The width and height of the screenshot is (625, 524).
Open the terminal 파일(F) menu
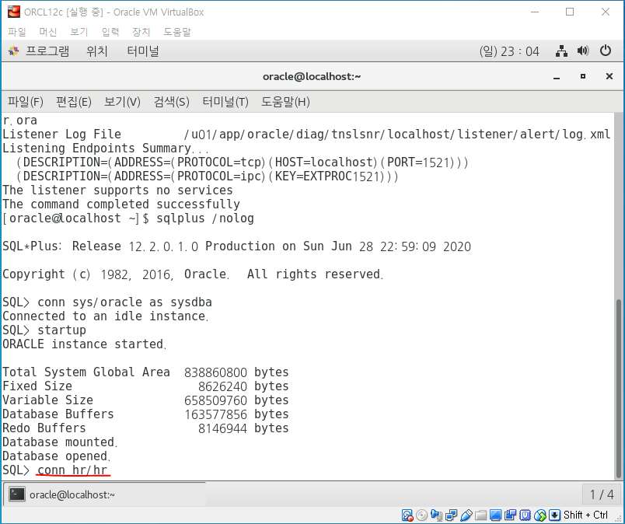tap(26, 102)
